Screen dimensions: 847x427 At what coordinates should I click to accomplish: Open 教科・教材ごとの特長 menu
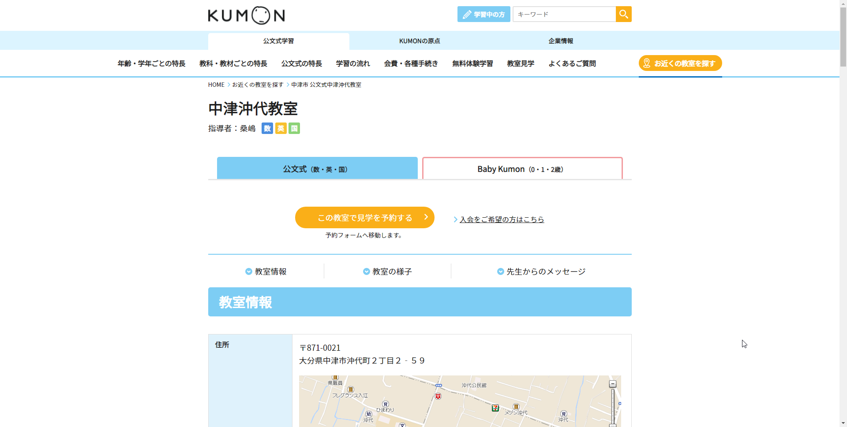coord(233,63)
